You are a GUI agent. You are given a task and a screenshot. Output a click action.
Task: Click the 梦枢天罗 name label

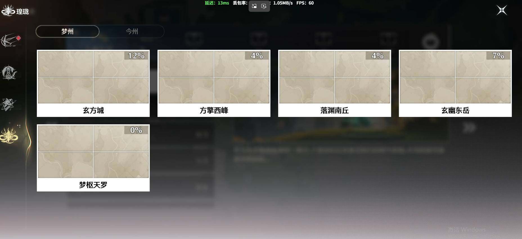click(93, 185)
